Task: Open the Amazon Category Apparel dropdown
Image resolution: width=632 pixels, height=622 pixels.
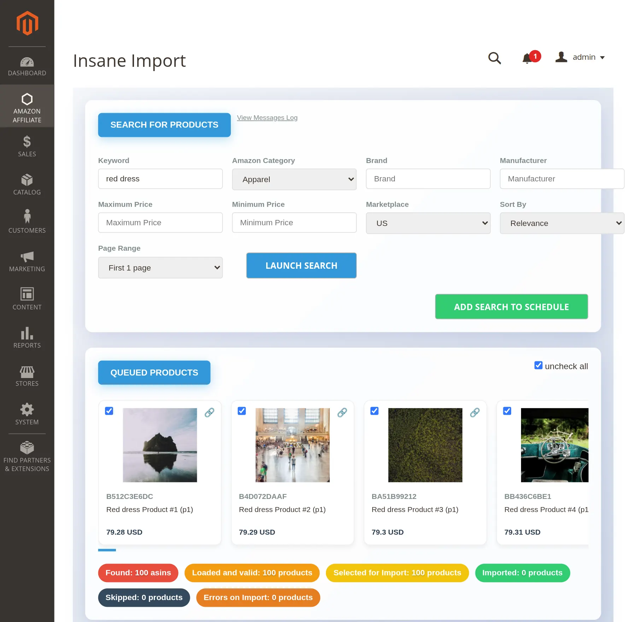Action: click(294, 179)
